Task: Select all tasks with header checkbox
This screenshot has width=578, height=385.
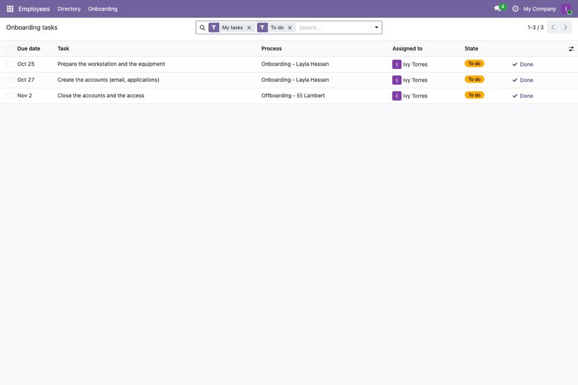Action: 9,49
